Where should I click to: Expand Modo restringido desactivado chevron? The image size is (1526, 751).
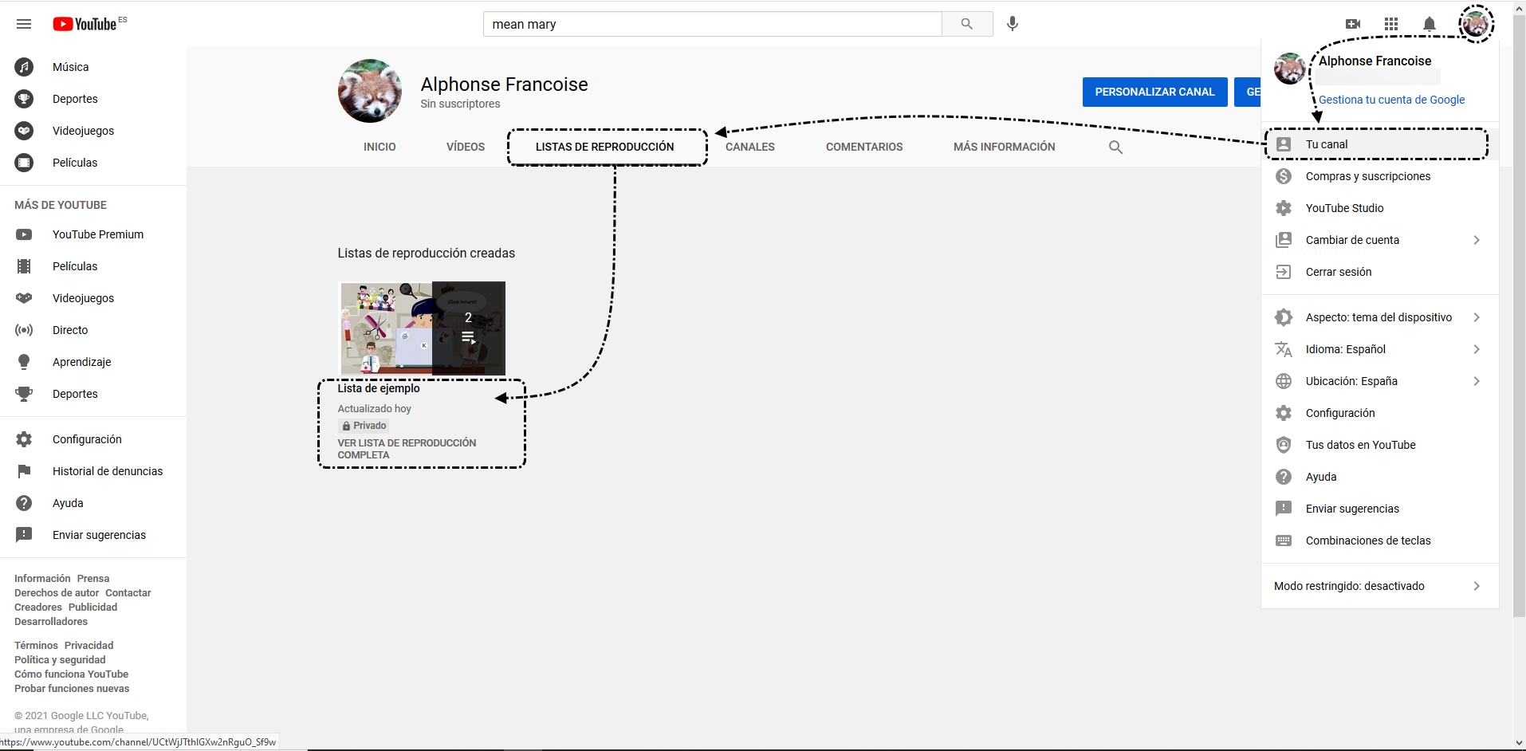pos(1477,586)
